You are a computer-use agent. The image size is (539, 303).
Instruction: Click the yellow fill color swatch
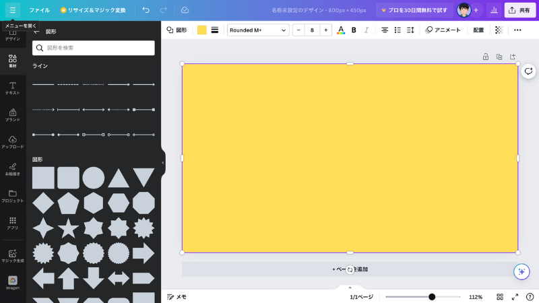click(x=202, y=30)
